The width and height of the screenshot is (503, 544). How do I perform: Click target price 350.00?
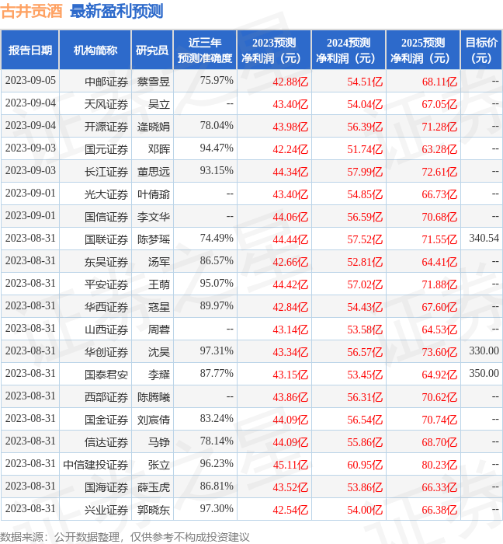[x=484, y=373]
